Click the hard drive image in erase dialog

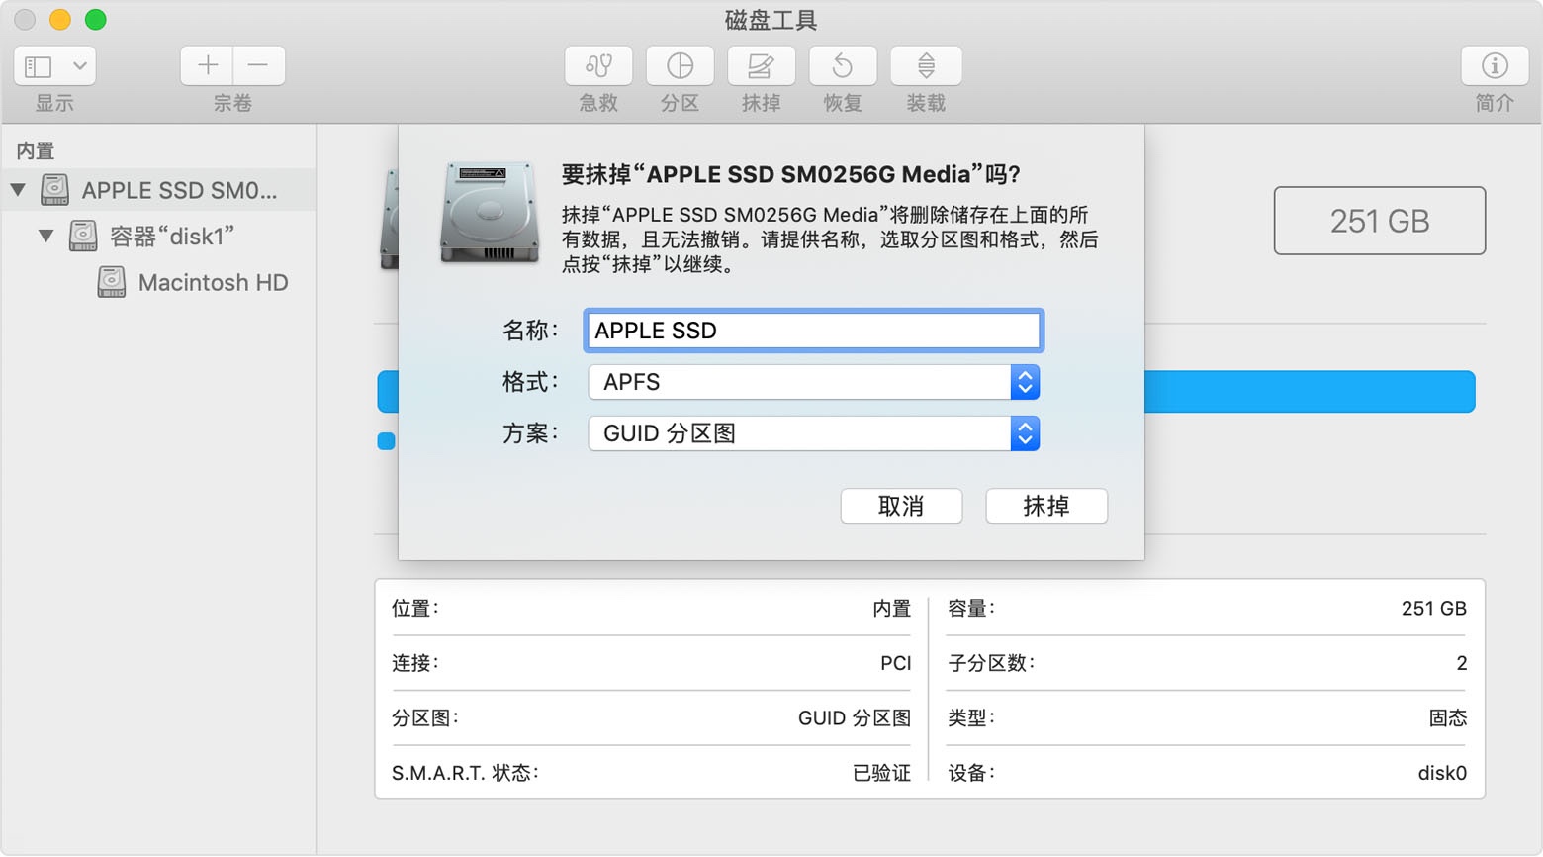[x=490, y=213]
